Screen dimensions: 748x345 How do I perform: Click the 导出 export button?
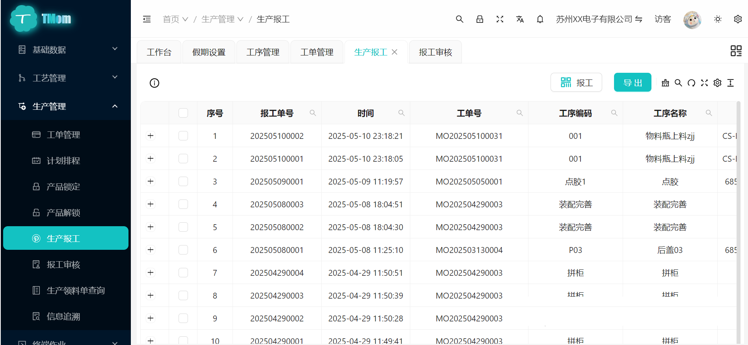(x=632, y=83)
